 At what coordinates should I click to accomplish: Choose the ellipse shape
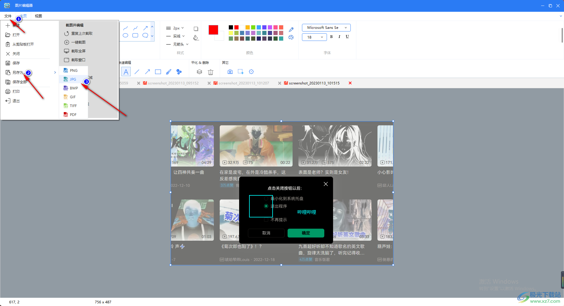coord(125,36)
